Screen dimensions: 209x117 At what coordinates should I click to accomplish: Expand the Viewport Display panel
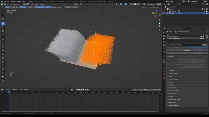(173, 79)
